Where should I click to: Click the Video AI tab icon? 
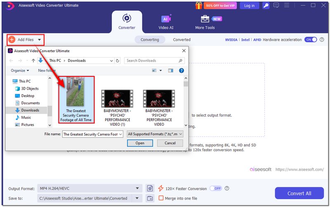[x=166, y=19]
